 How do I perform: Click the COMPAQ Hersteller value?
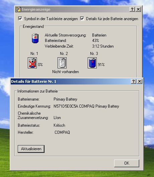(62, 132)
